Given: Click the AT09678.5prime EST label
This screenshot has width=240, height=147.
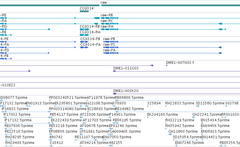Looking at the screenshot, I should click(94, 126).
